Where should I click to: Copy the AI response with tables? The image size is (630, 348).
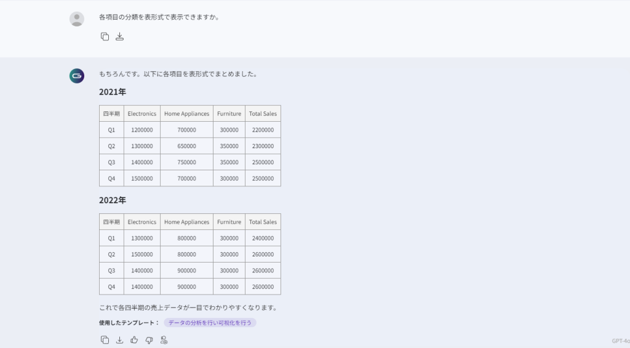click(x=105, y=340)
